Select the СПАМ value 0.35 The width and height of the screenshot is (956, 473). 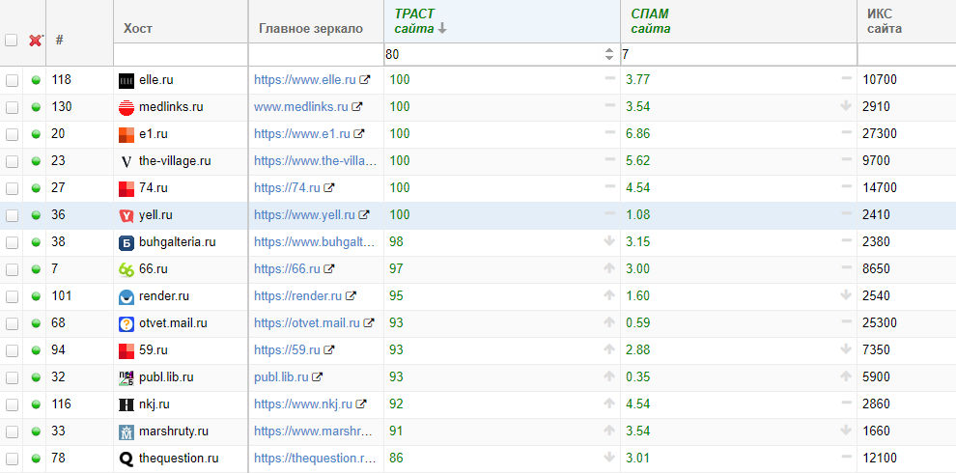(x=637, y=376)
